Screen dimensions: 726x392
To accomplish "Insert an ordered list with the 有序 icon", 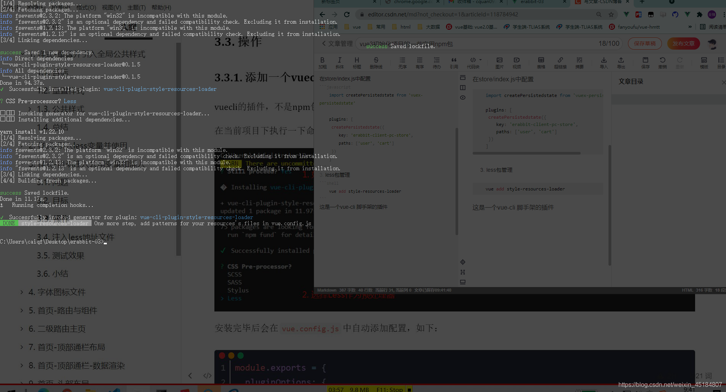I will pos(420,63).
